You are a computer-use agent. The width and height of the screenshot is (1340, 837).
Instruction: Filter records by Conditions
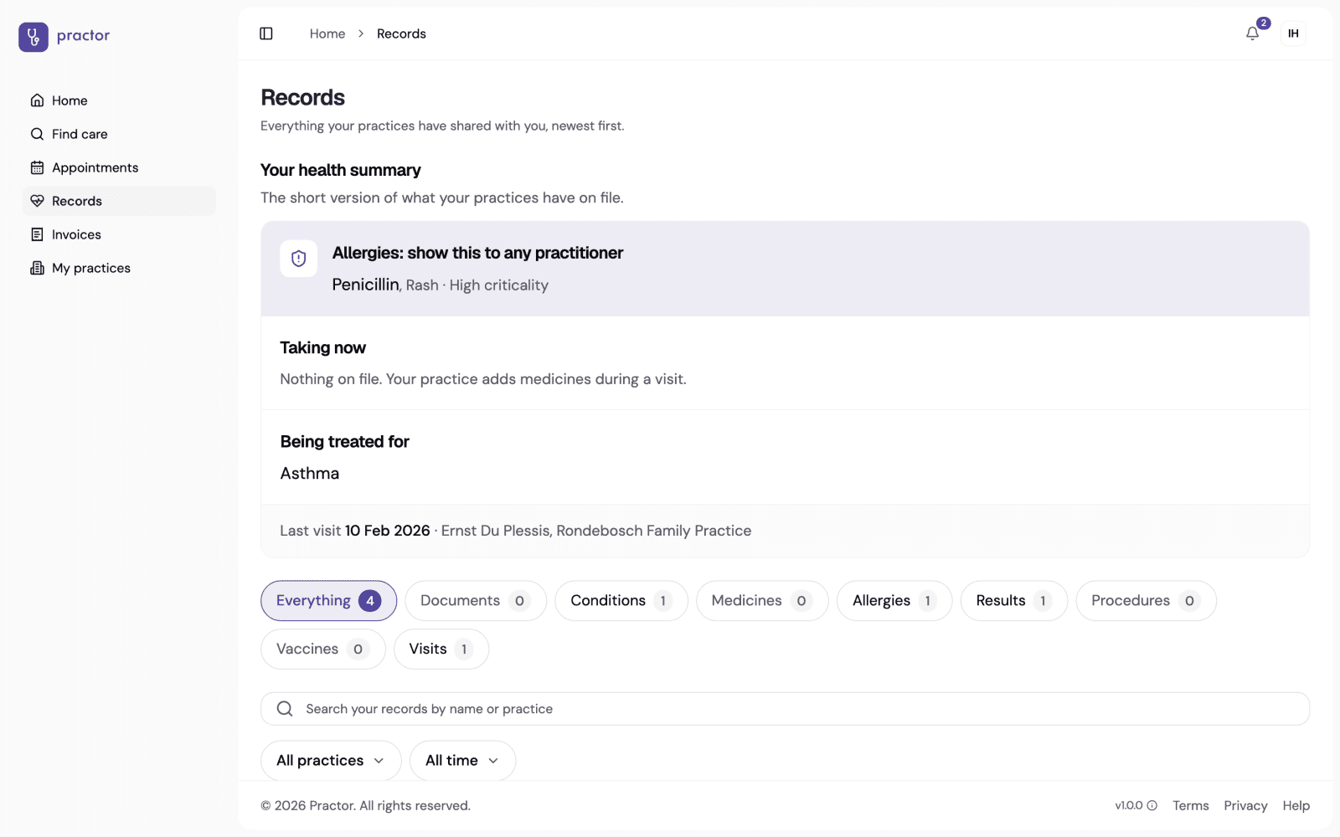pyautogui.click(x=621, y=600)
